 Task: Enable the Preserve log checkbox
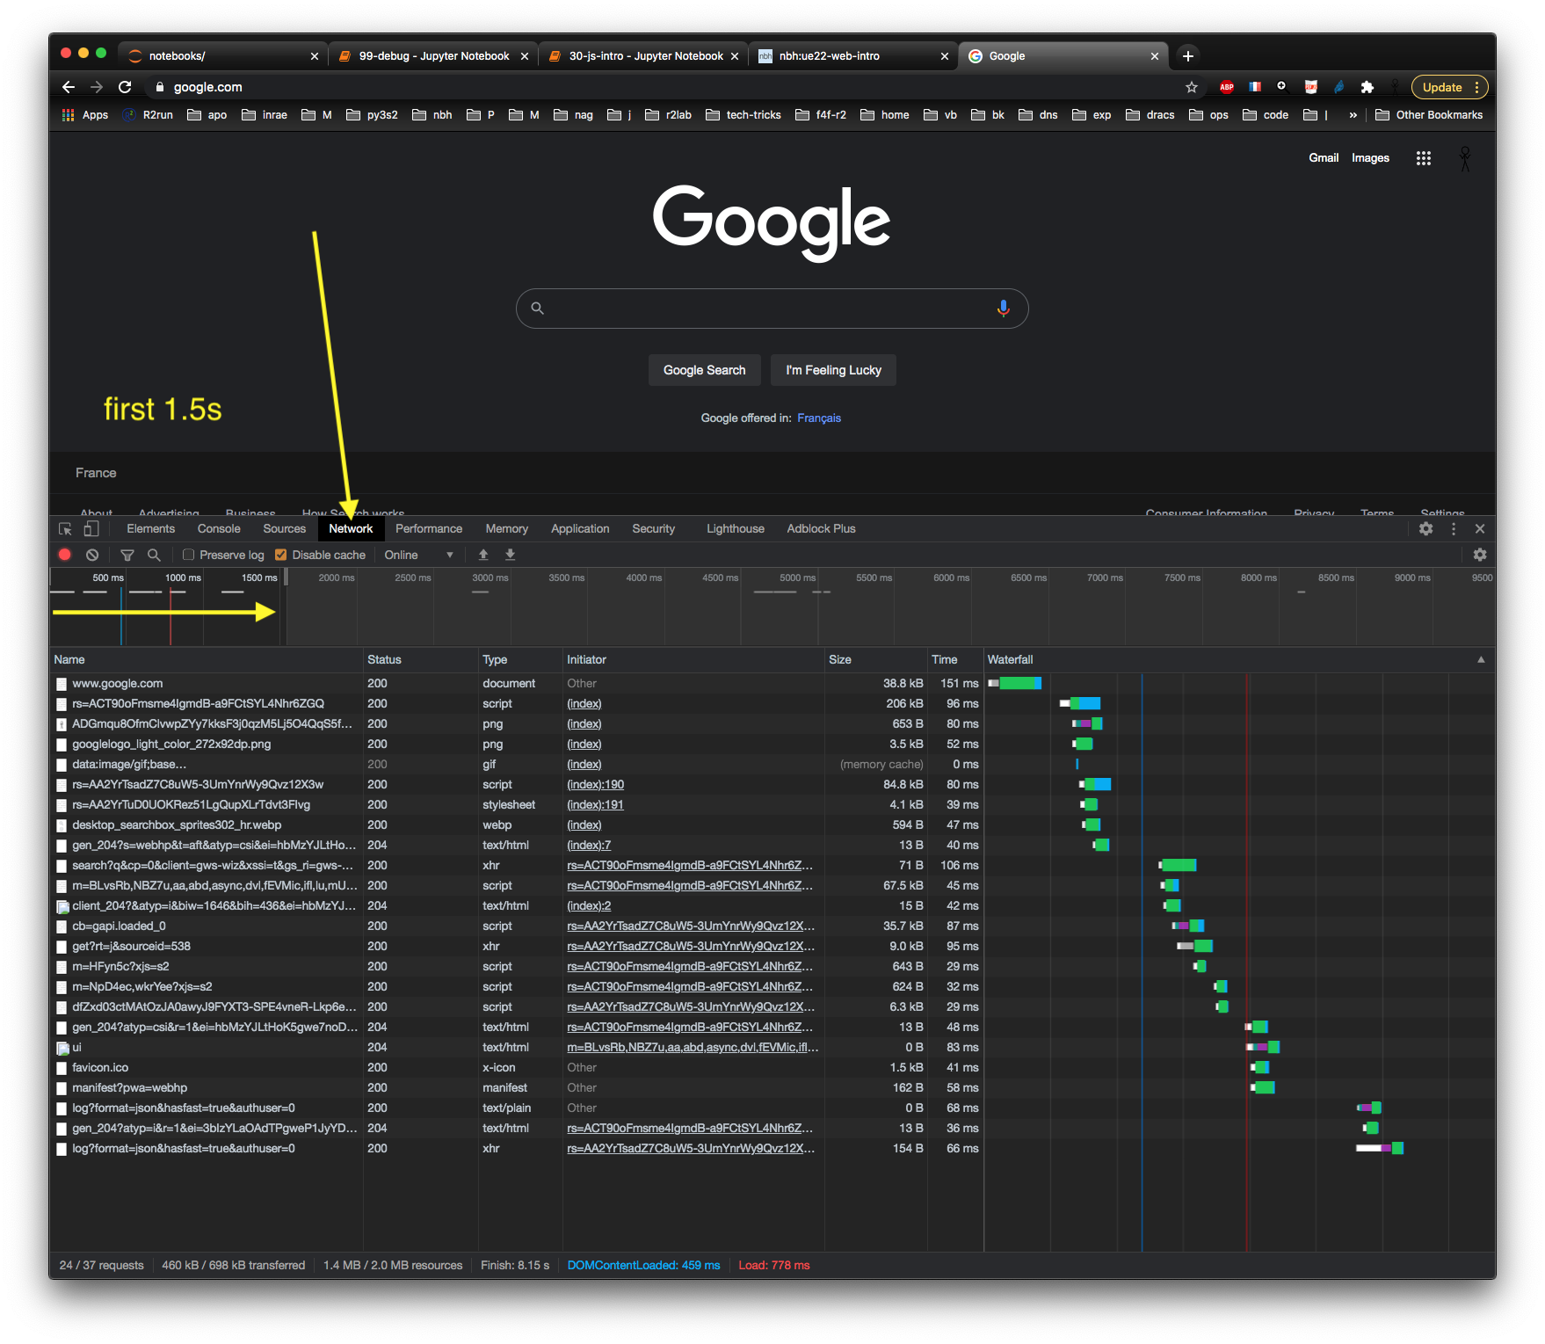(x=188, y=555)
